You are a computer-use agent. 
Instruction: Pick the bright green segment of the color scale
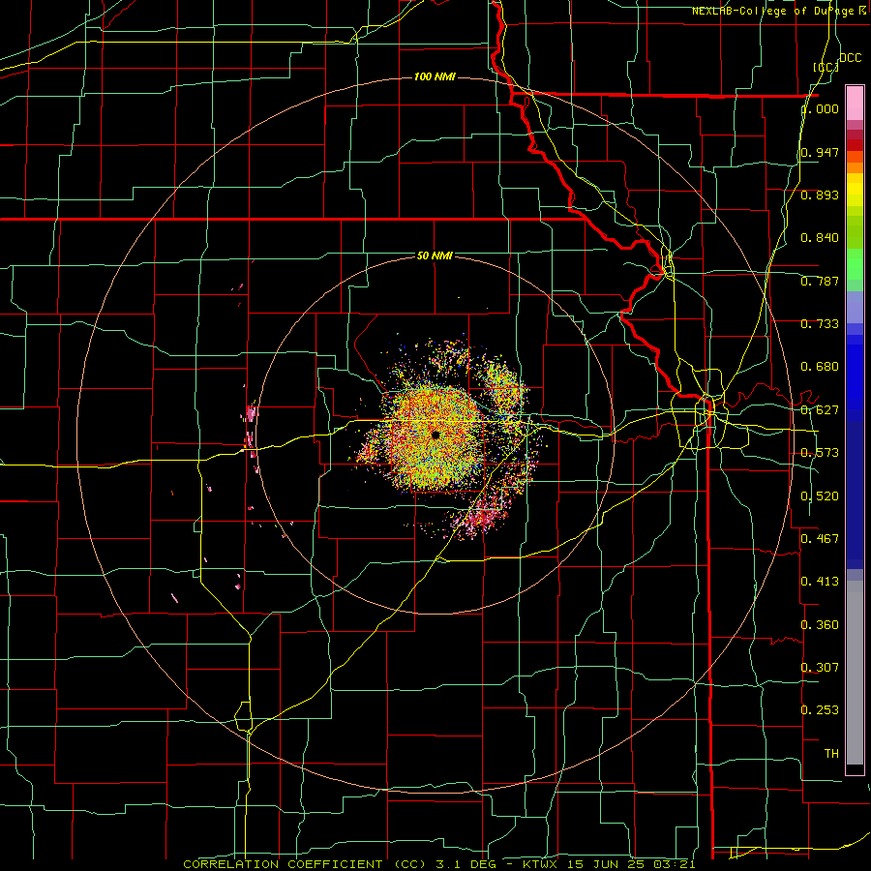(855, 264)
